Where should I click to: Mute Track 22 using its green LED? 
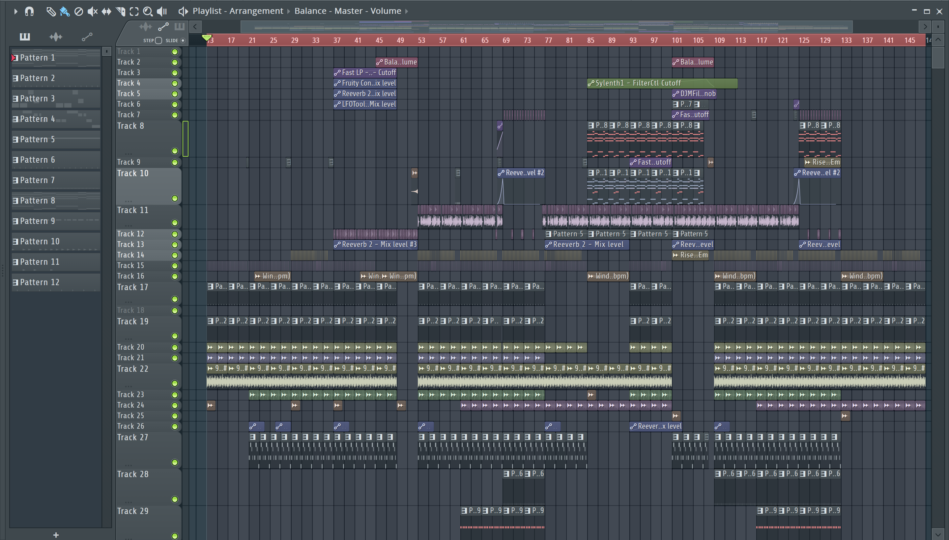coord(174,383)
